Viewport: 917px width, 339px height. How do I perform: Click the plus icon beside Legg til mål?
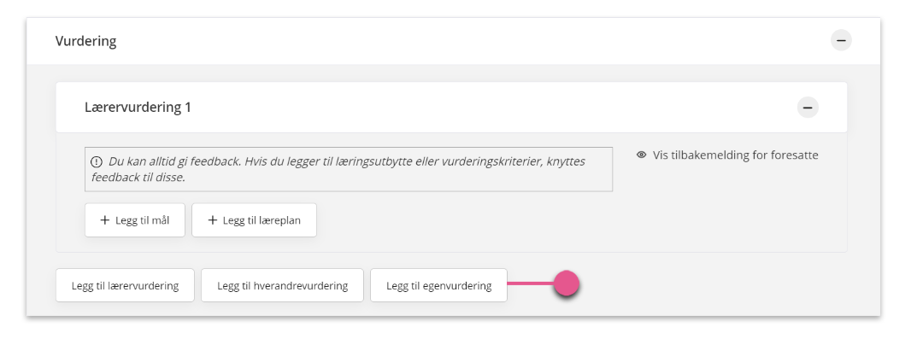click(104, 220)
